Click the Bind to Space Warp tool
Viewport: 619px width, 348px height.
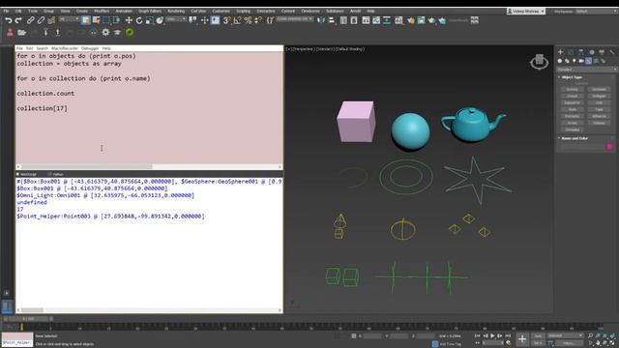(51, 20)
